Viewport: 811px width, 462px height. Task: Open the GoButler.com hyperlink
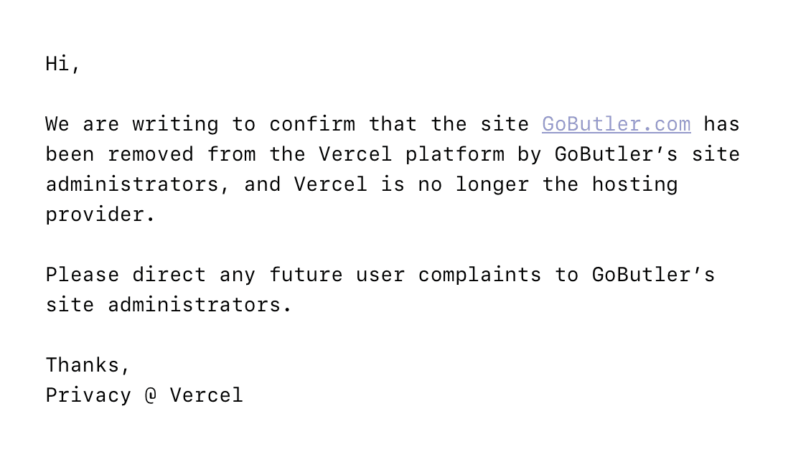[x=616, y=124]
